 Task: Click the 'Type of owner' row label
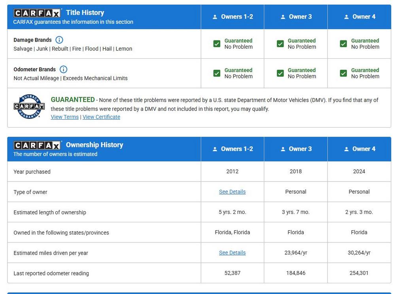tap(30, 192)
